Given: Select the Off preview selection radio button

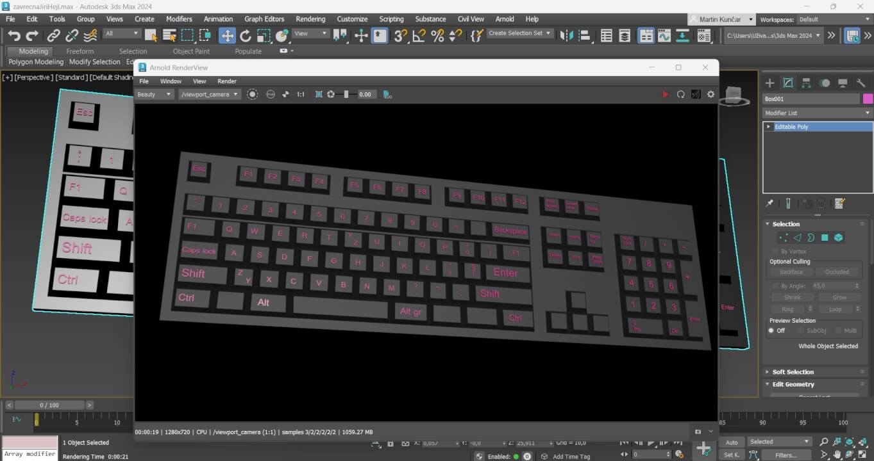Looking at the screenshot, I should coord(771,330).
